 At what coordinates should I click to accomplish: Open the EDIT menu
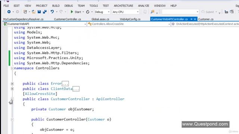[16, 6]
